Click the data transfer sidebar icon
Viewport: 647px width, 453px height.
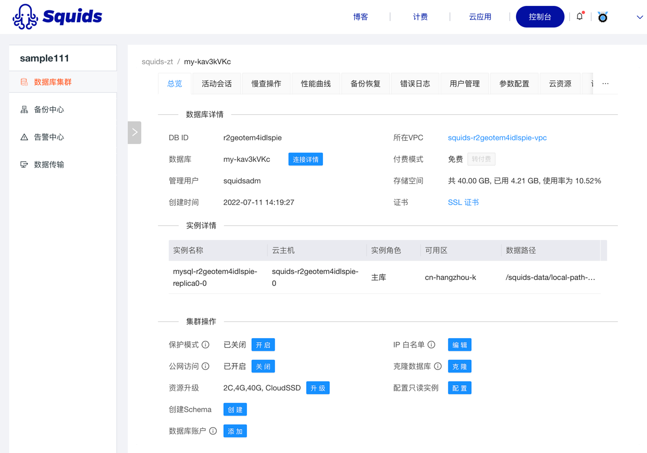24,164
